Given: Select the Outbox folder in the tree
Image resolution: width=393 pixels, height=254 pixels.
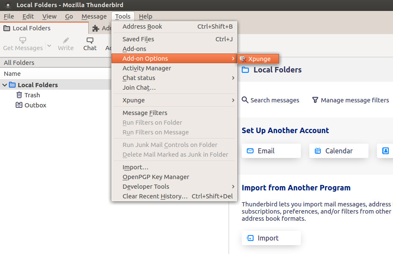Looking at the screenshot, I should [35, 105].
